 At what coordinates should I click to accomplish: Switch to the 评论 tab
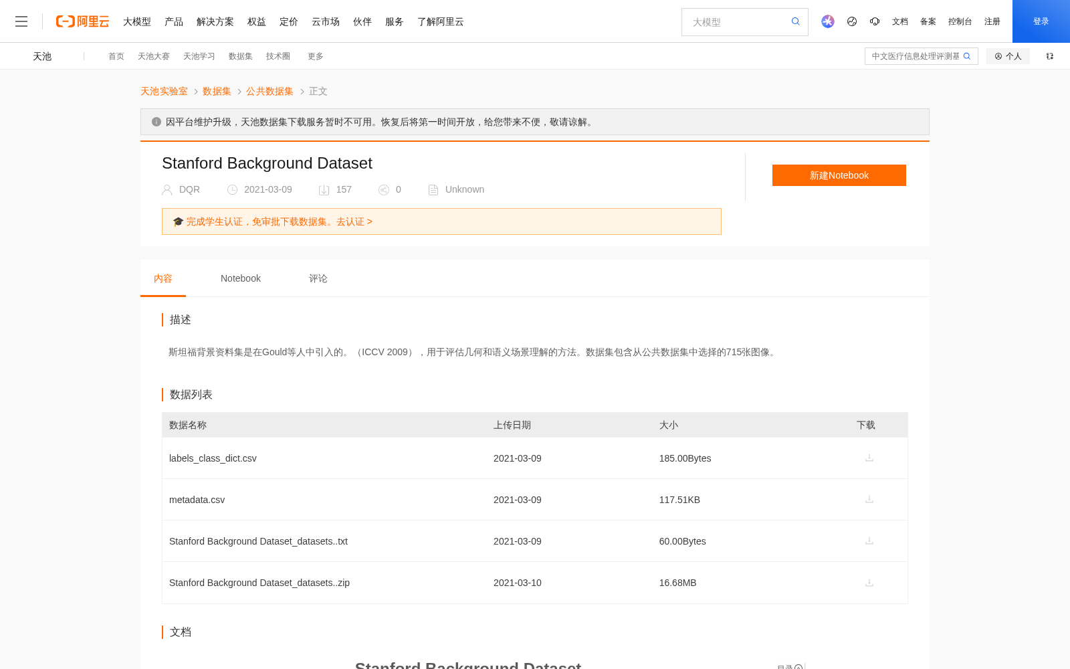click(x=318, y=278)
